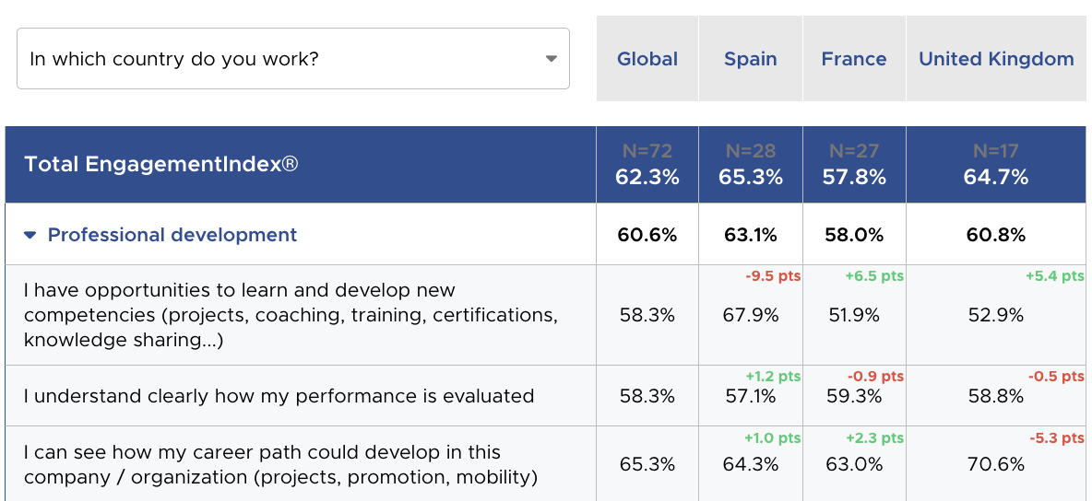
Task: Select the Global column header
Action: pyautogui.click(x=647, y=59)
